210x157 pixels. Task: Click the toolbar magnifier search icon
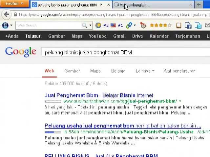(85, 26)
